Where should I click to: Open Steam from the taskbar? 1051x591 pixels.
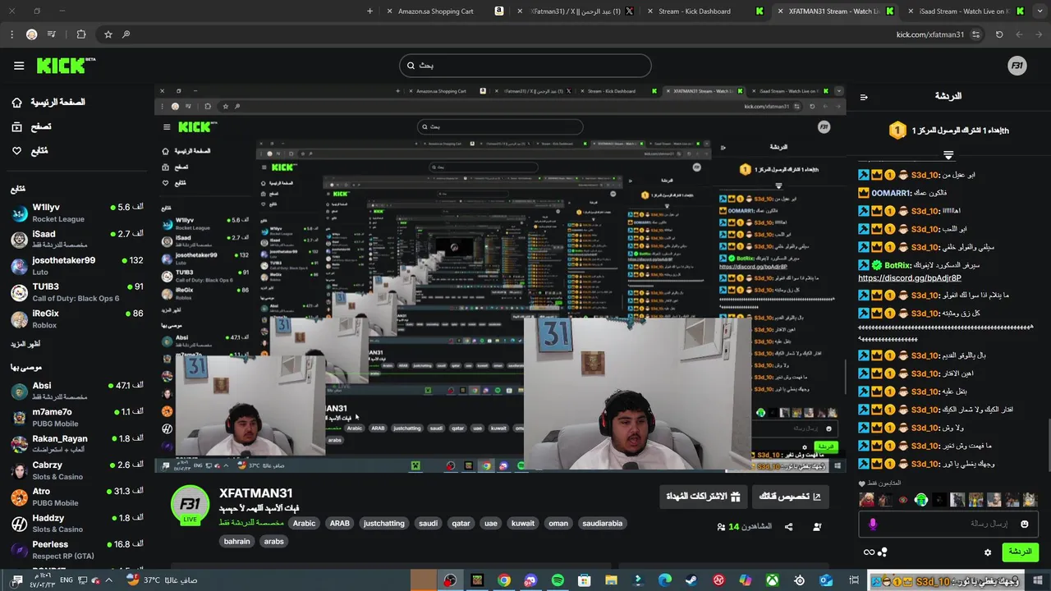691,580
